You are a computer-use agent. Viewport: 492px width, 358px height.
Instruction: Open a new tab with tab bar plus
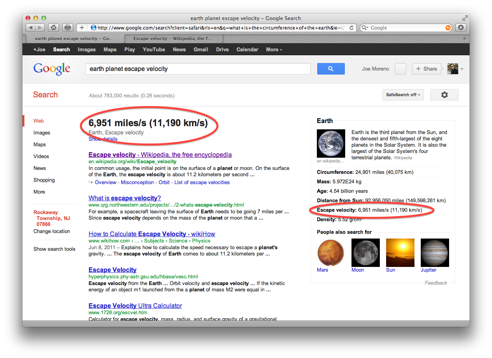click(x=464, y=39)
